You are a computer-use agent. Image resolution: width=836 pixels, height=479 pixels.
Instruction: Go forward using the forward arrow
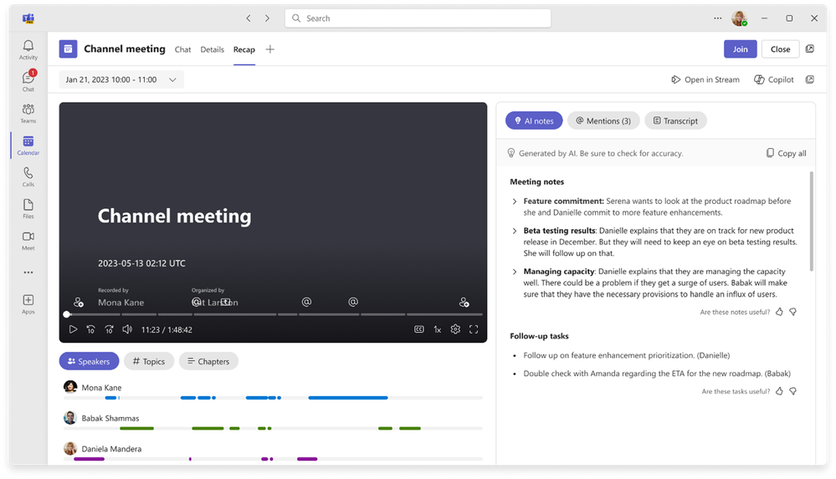[267, 18]
